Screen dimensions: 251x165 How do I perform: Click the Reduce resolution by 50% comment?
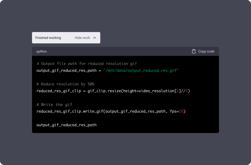point(65,84)
